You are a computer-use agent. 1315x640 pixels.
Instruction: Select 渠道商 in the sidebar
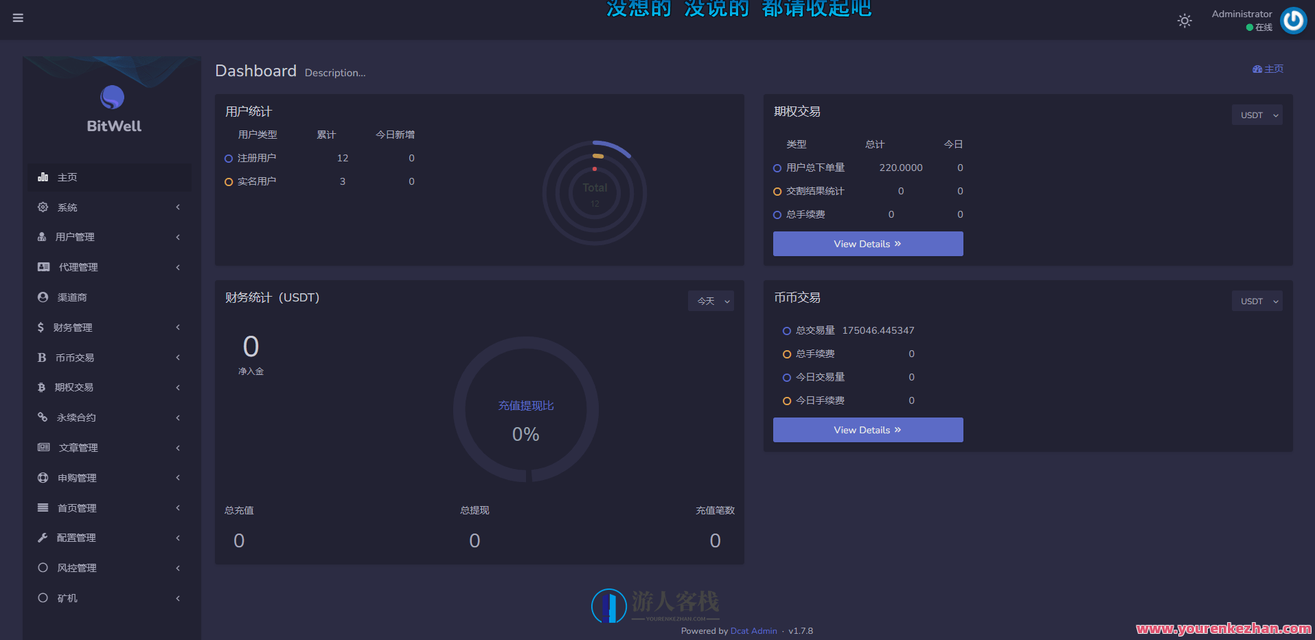(x=72, y=297)
